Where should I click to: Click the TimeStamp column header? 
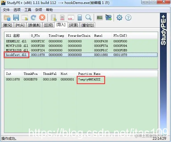point(57,36)
